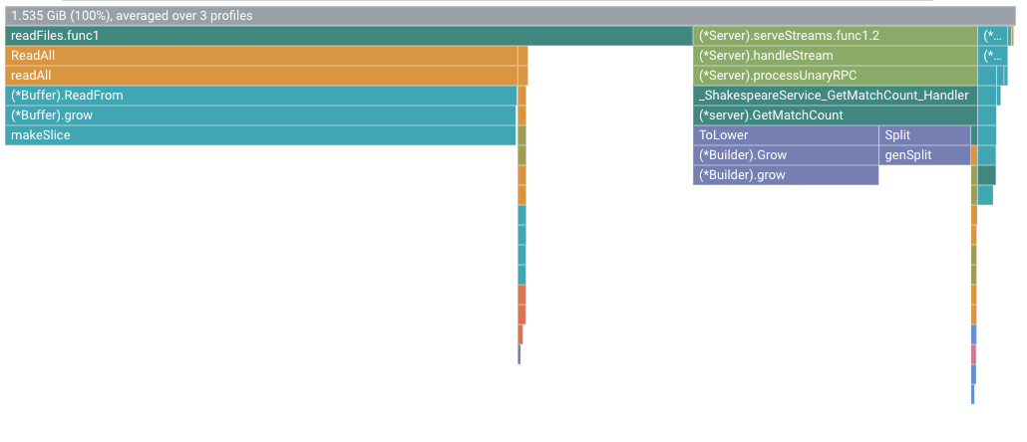Viewport: 1027px width, 442px height.
Task: Click truncated (*... frame right of serveStreams.func1.2
Action: click(x=993, y=36)
